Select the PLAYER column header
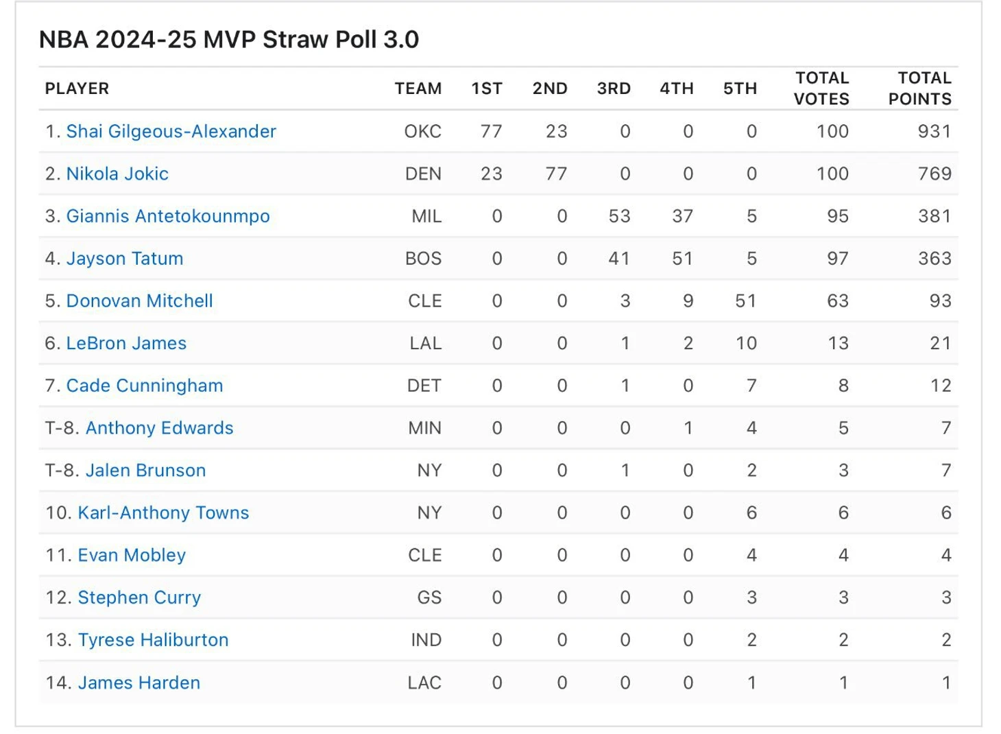This screenshot has height=734, width=1001. click(x=77, y=88)
